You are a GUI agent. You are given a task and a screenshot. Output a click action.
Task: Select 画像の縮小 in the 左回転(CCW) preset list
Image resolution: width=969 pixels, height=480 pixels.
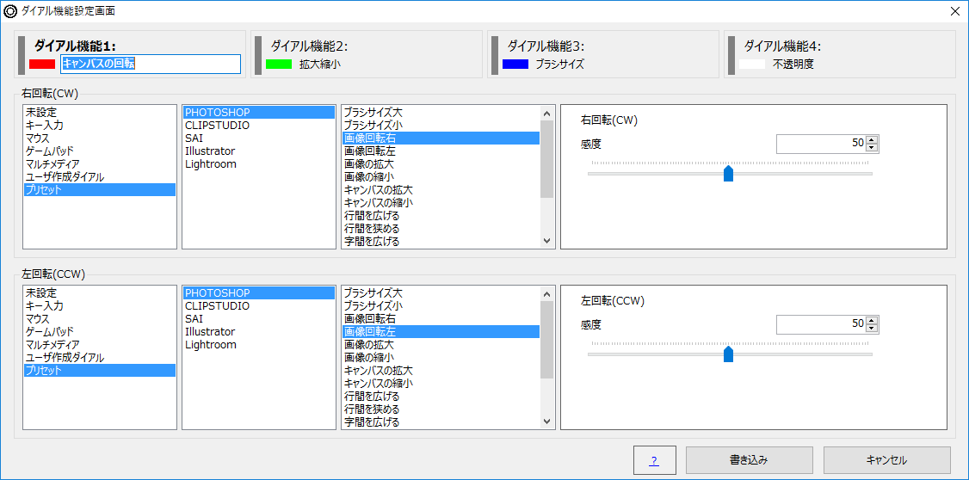(x=441, y=357)
